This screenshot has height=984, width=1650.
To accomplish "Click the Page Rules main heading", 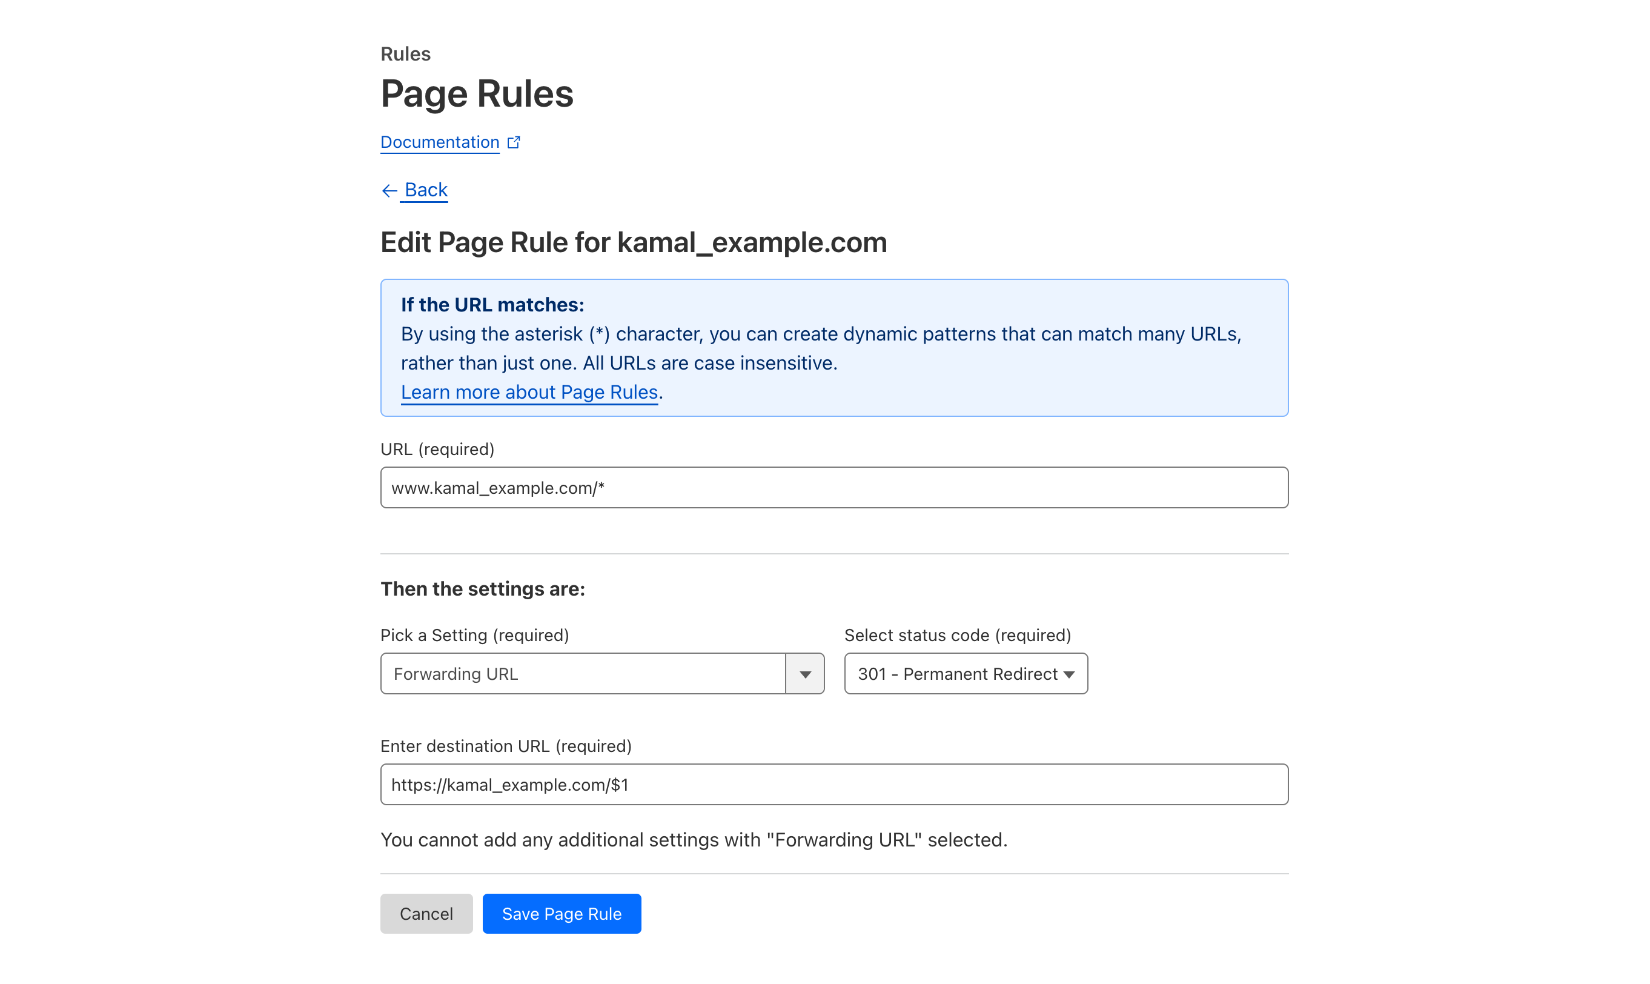I will tap(477, 93).
